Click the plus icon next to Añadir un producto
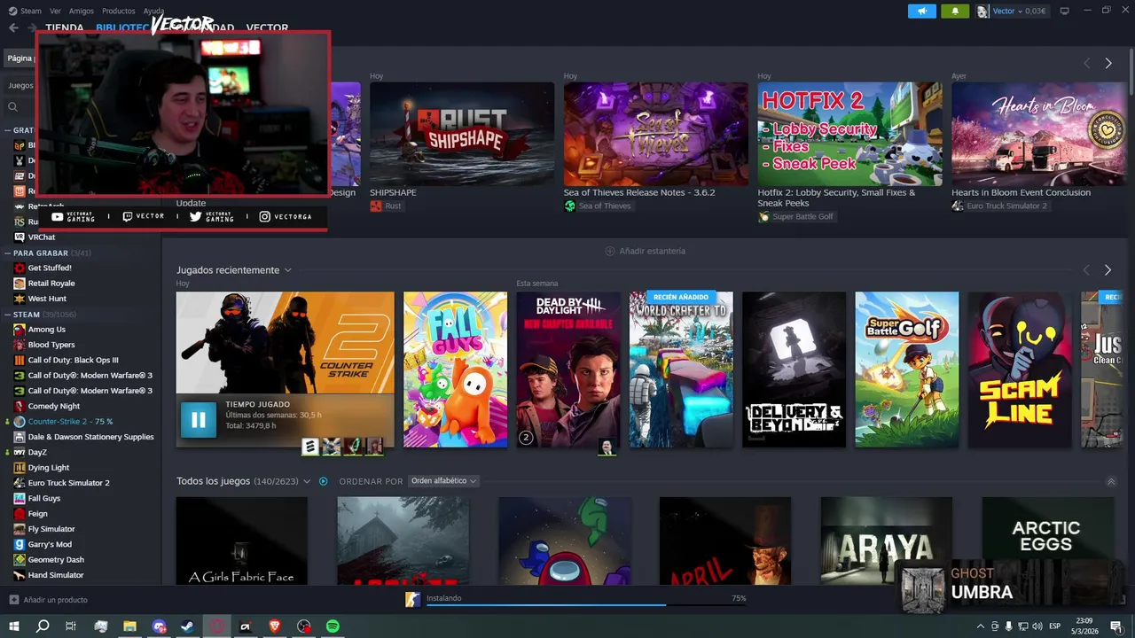Screen dimensions: 1135x638 13,600
